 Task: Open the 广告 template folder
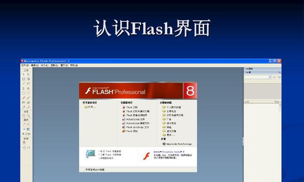point(167,119)
